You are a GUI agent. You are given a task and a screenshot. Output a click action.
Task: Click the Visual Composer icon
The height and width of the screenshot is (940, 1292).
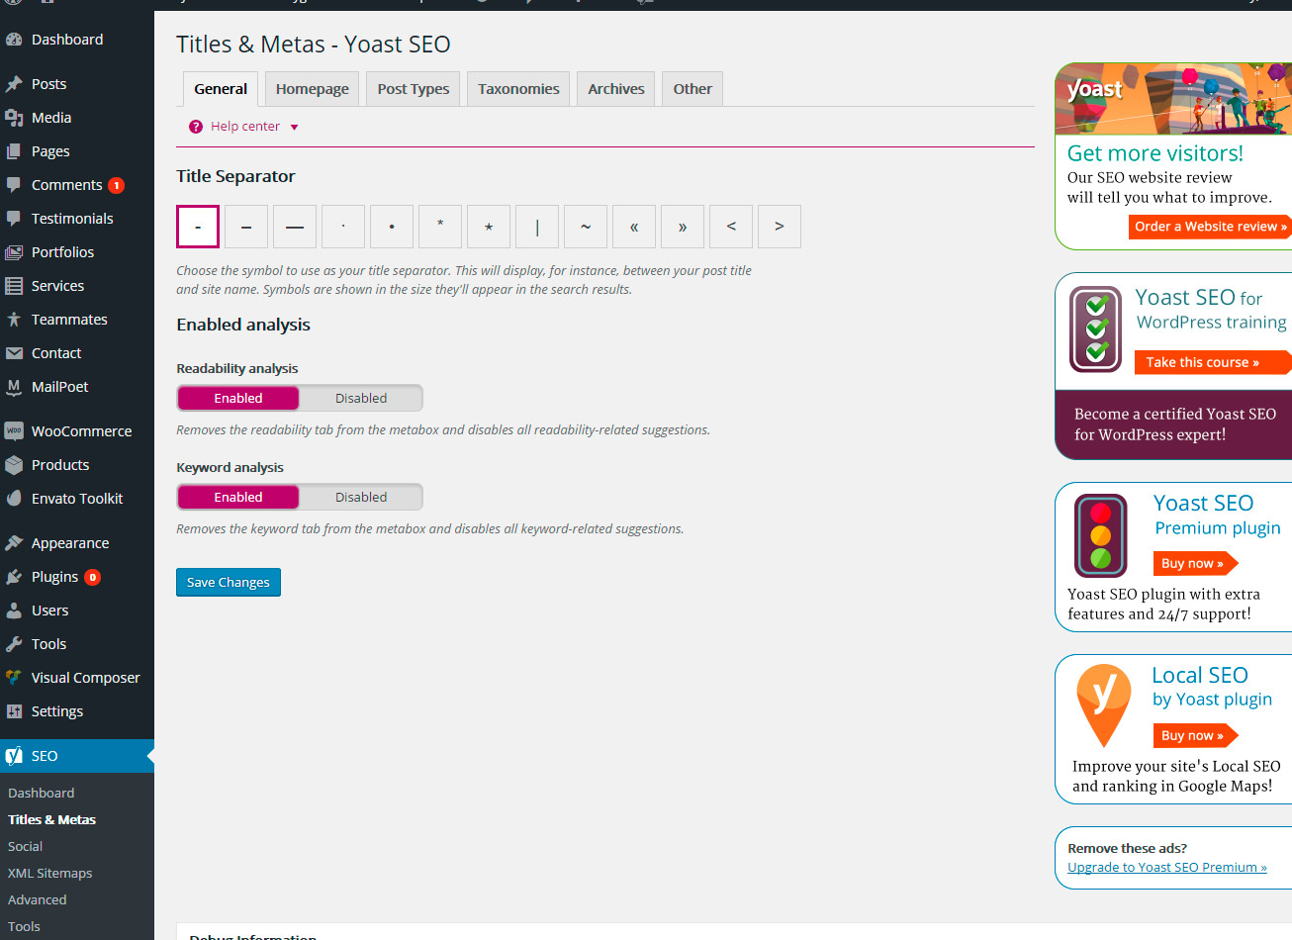(x=14, y=678)
